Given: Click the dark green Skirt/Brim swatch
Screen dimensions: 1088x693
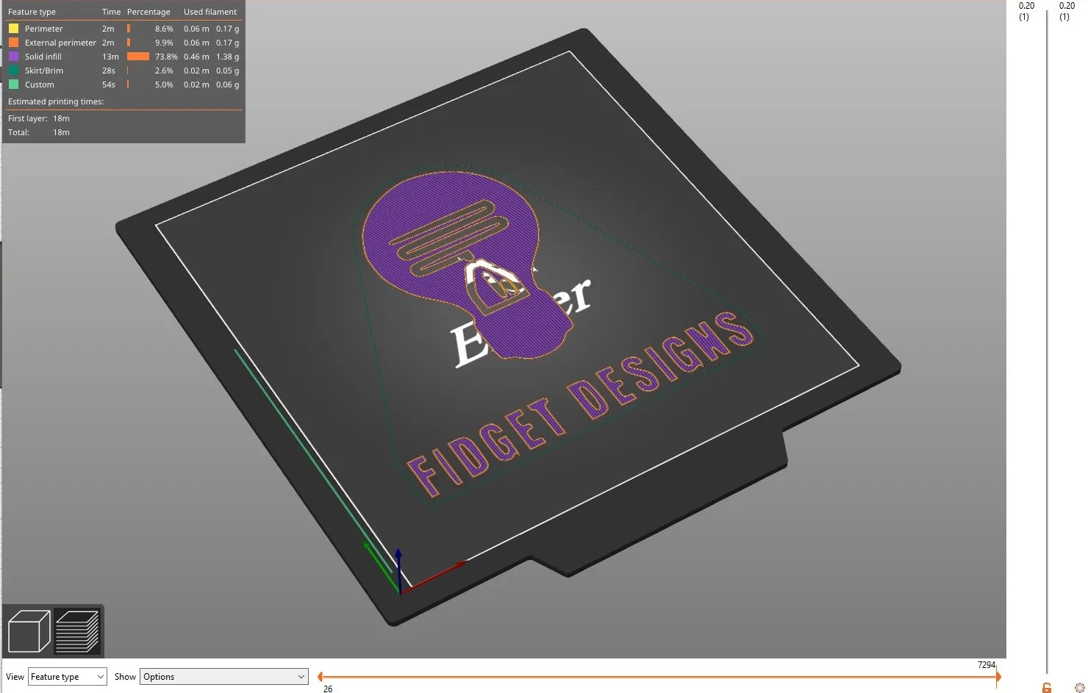Looking at the screenshot, I should click(x=13, y=71).
